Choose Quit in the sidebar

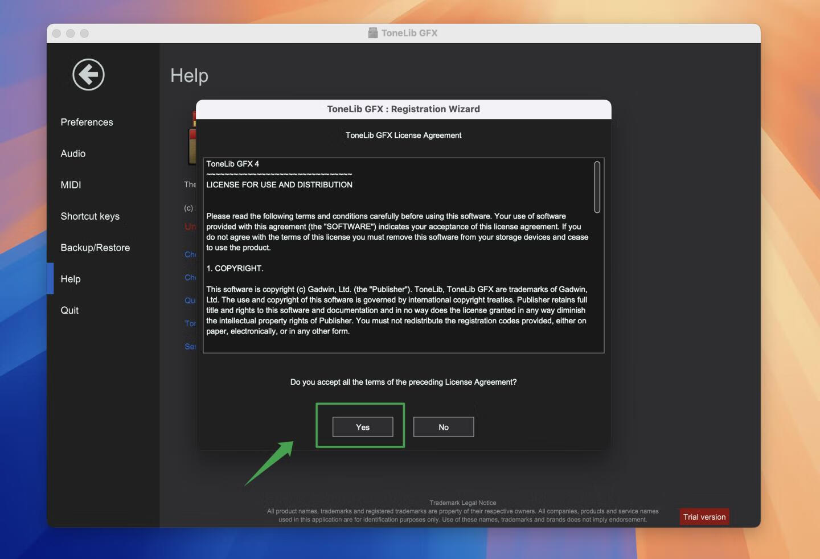coord(69,310)
